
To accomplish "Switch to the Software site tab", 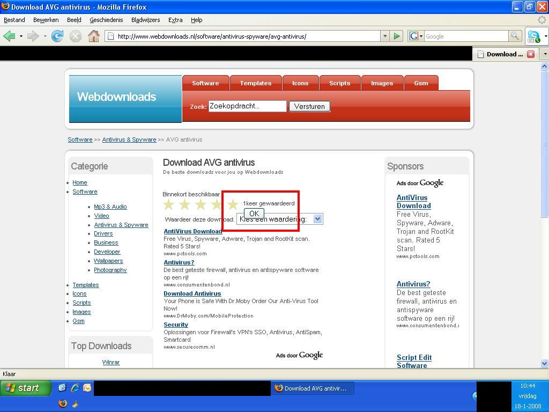I will point(205,83).
